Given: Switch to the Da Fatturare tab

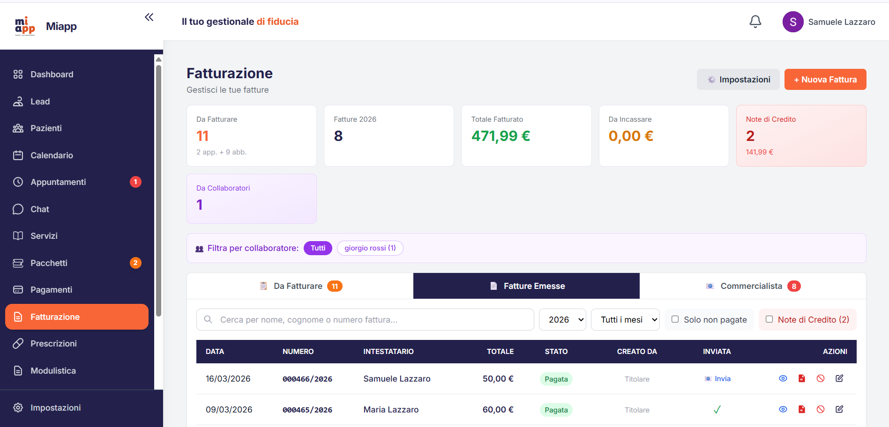Looking at the screenshot, I should 300,286.
